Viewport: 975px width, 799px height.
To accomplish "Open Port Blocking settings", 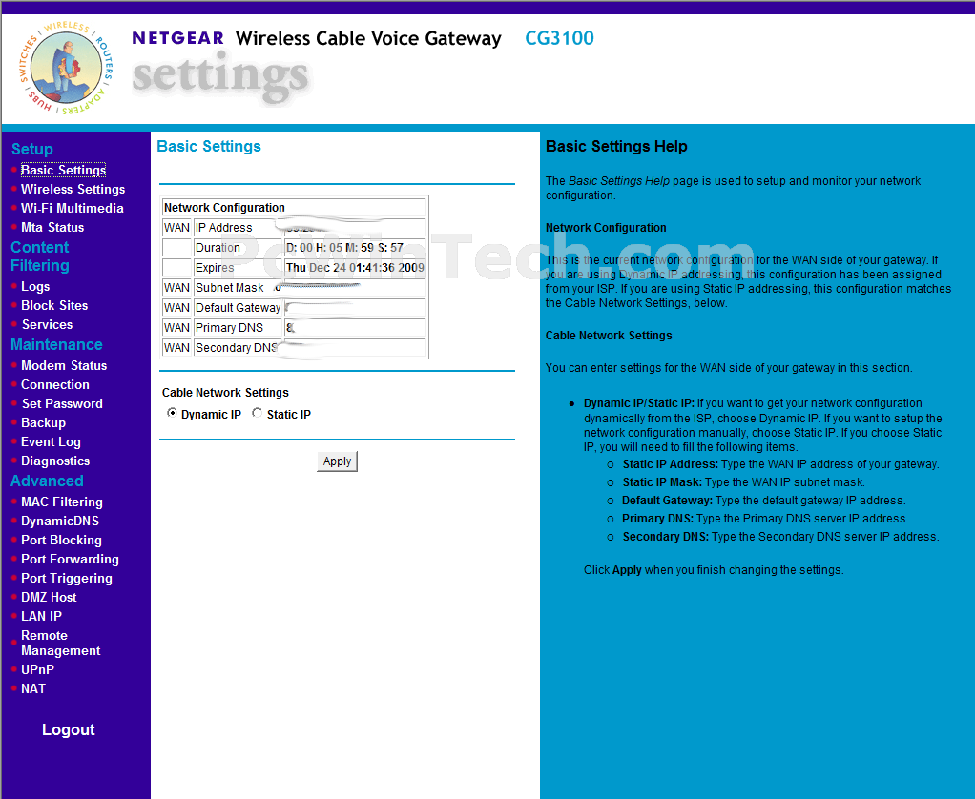I will 61,540.
